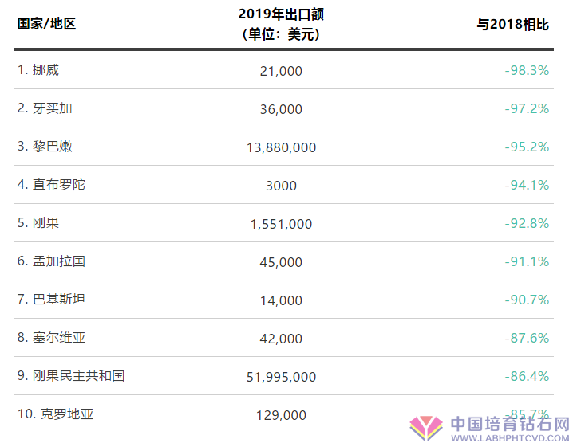Viewport: 569px width, 443px height.
Task: Click the 国家/地区 column header
Action: 46,24
